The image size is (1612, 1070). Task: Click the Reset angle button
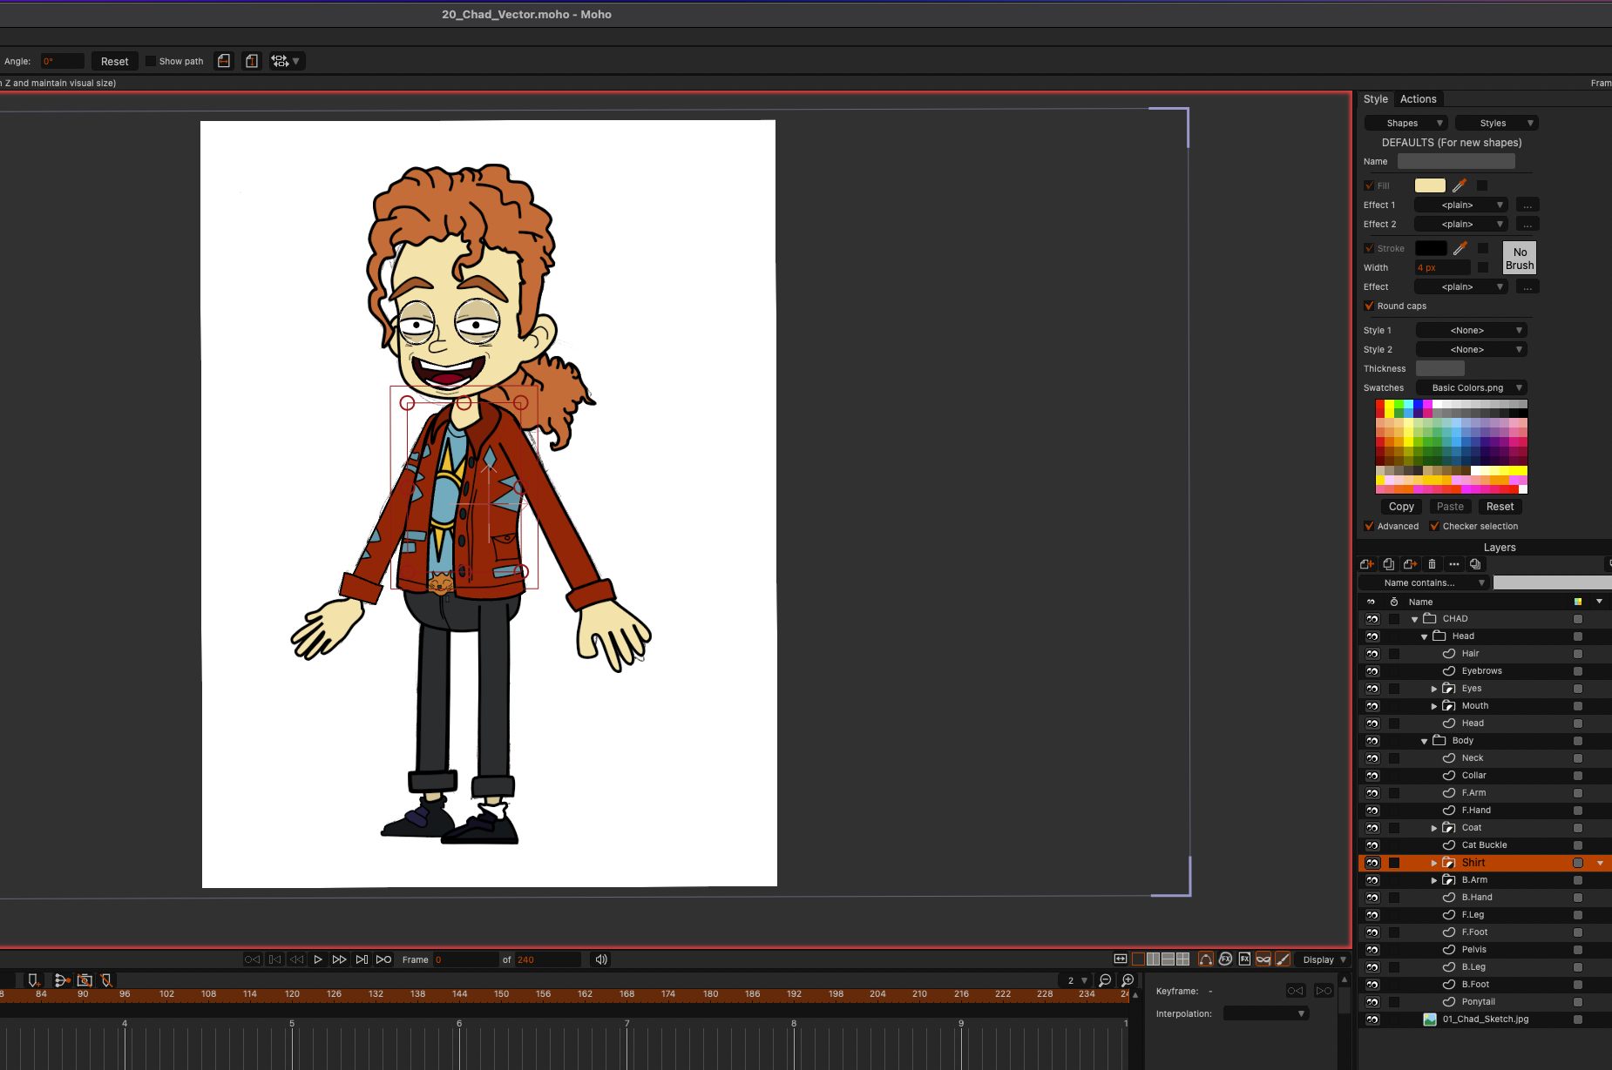(115, 61)
